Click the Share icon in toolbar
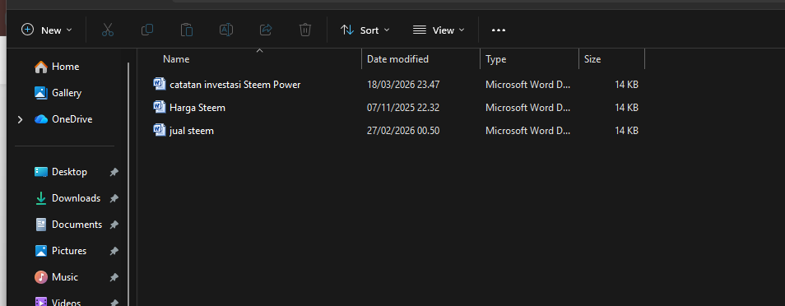Image resolution: width=785 pixels, height=306 pixels. [266, 30]
